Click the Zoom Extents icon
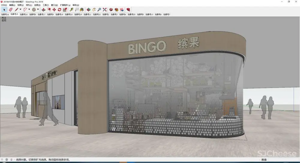300x163 pixels. coord(104,10)
